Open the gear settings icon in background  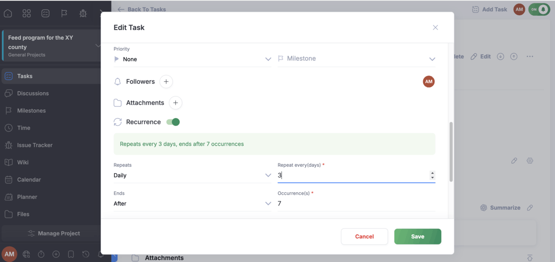(530, 161)
